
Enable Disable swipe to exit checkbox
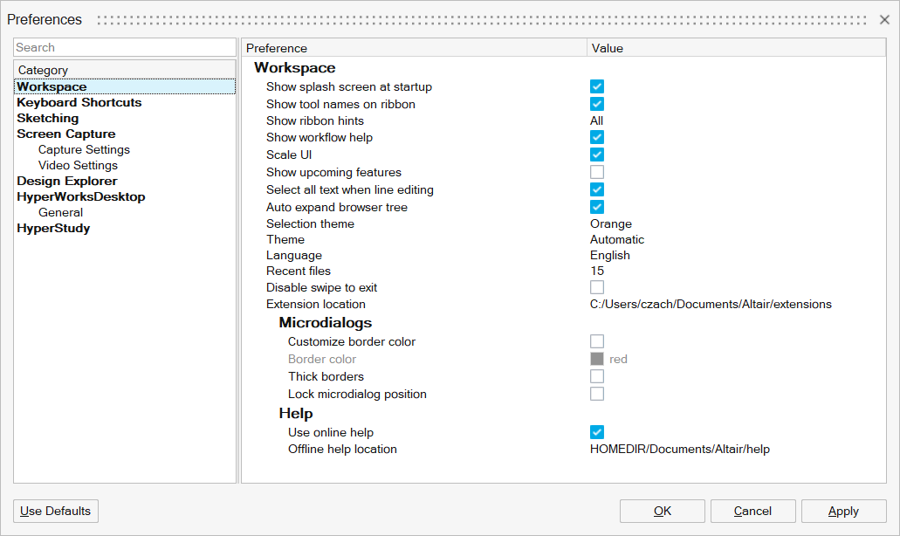tap(597, 287)
